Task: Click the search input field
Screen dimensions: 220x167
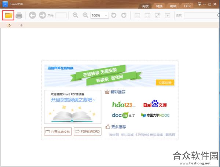Action: tap(202, 15)
